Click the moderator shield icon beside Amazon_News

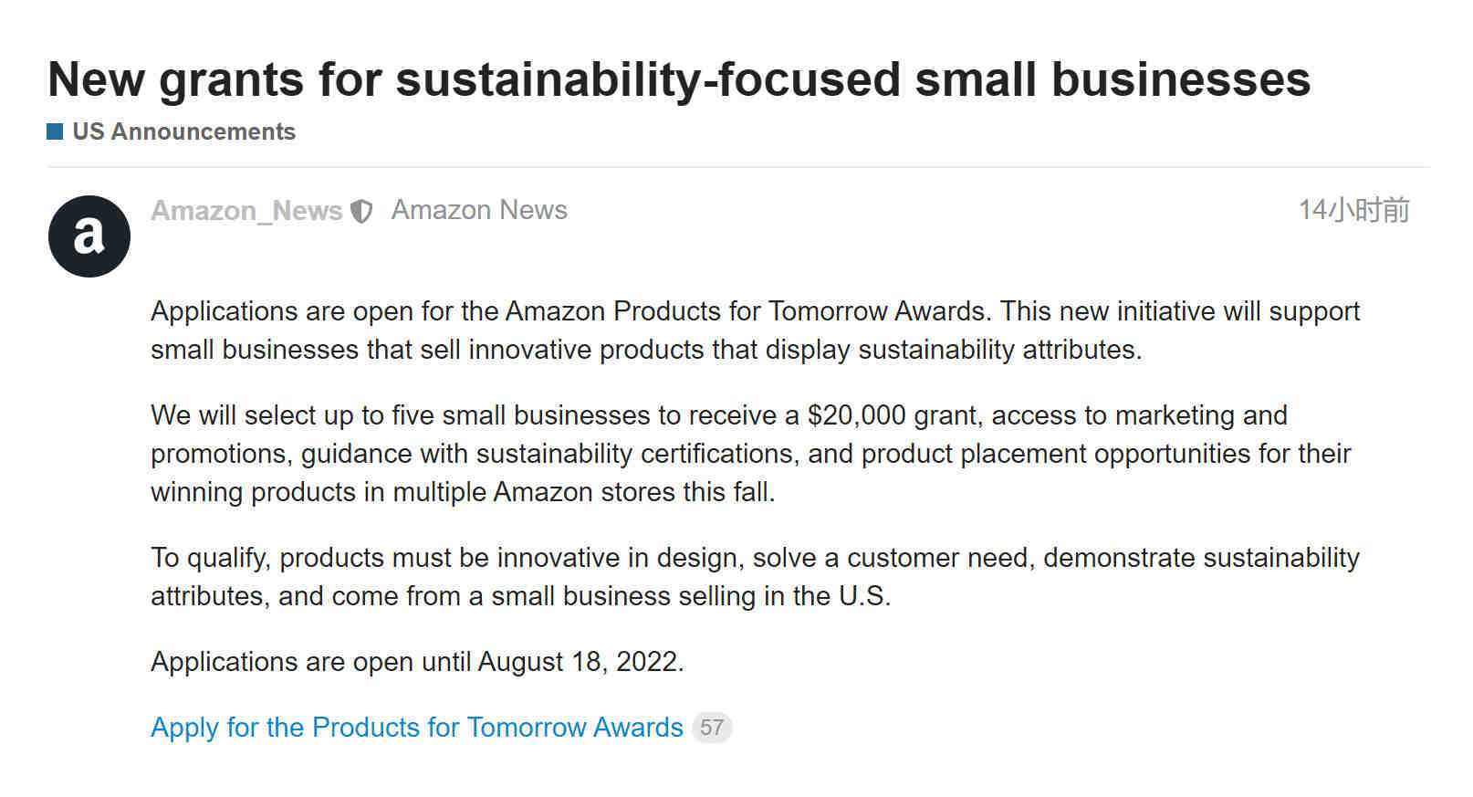[362, 212]
